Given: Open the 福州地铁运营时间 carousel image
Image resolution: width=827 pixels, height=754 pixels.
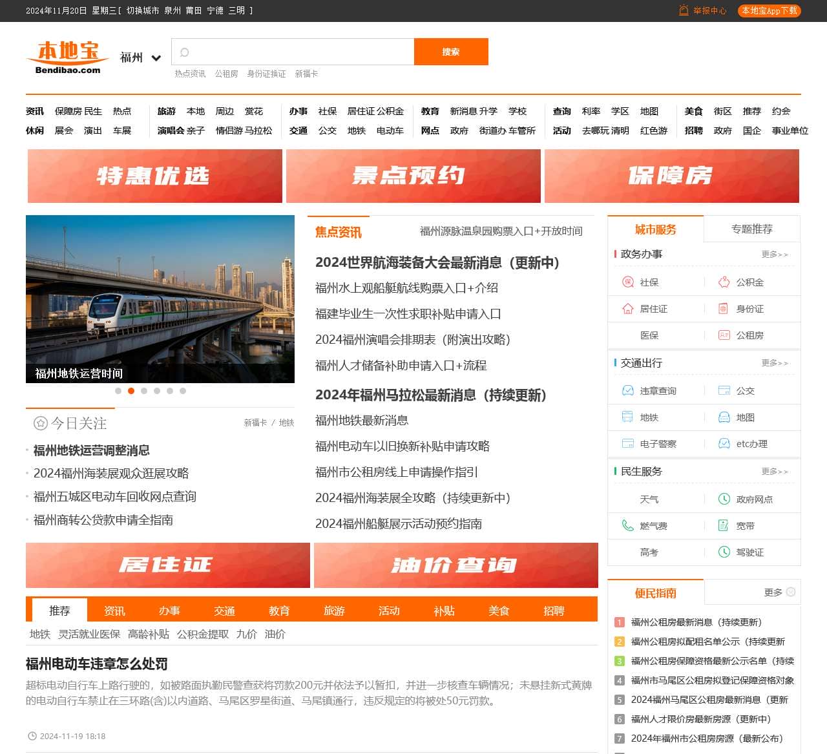Looking at the screenshot, I should click(160, 299).
